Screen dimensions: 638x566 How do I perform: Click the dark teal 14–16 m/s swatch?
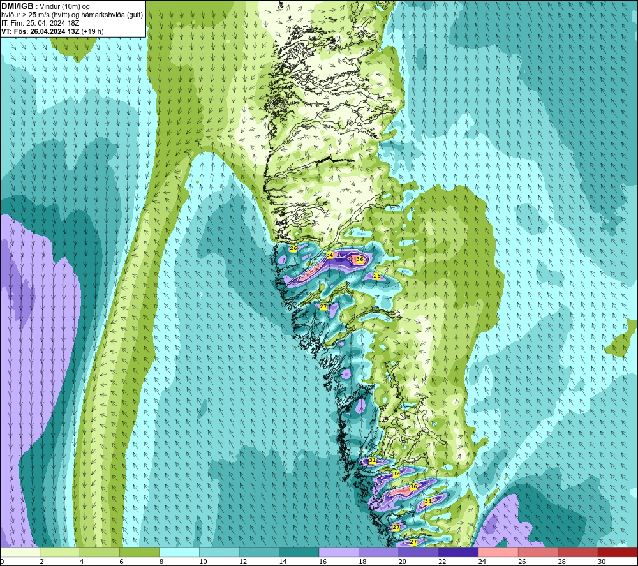(299, 552)
